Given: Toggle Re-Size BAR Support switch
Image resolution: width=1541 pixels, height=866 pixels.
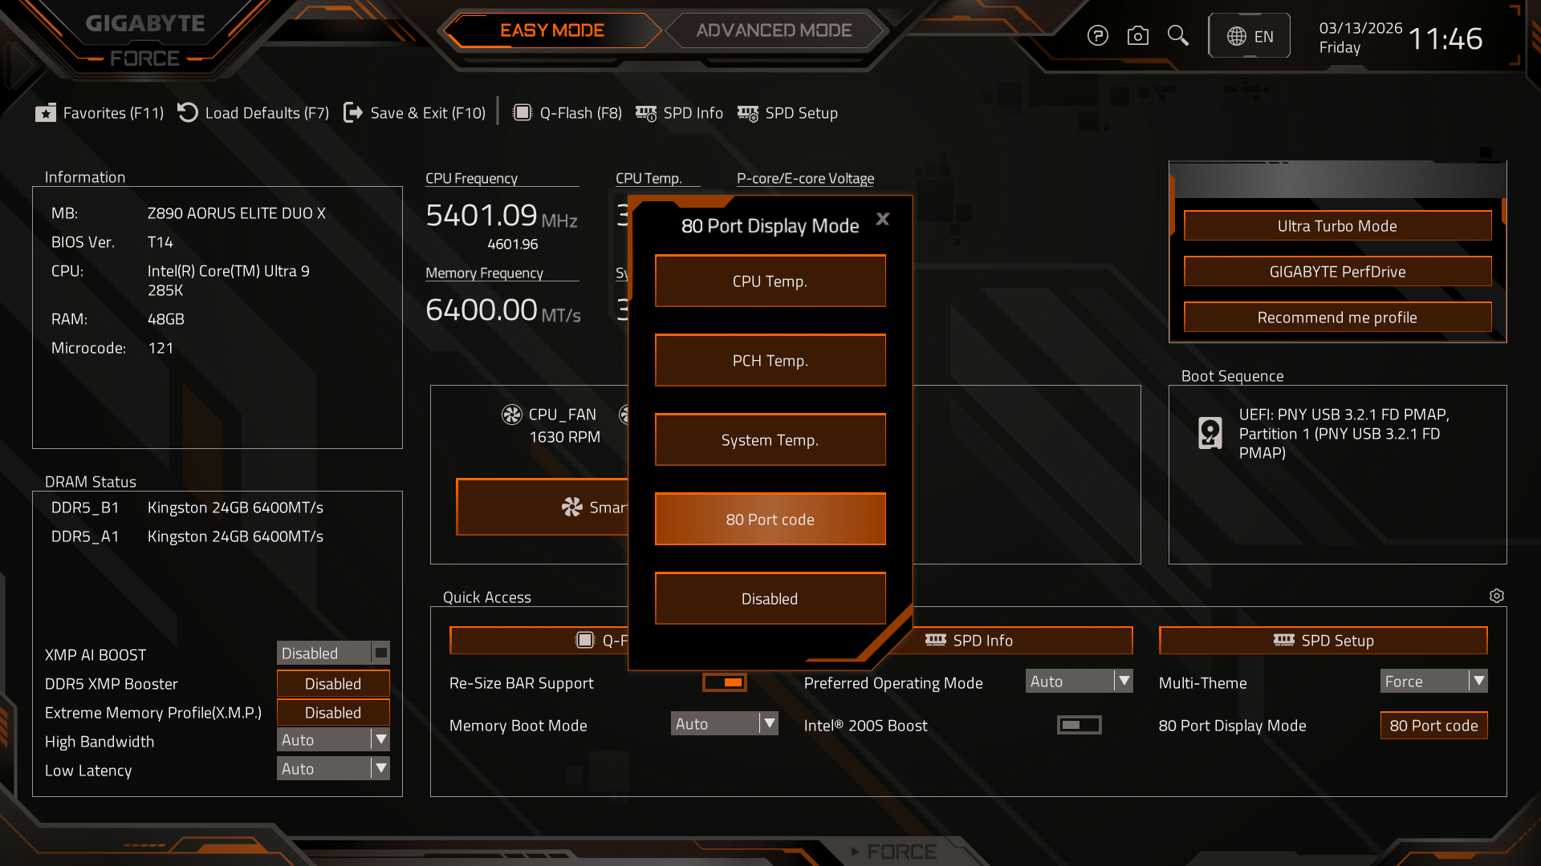Looking at the screenshot, I should [x=724, y=682].
